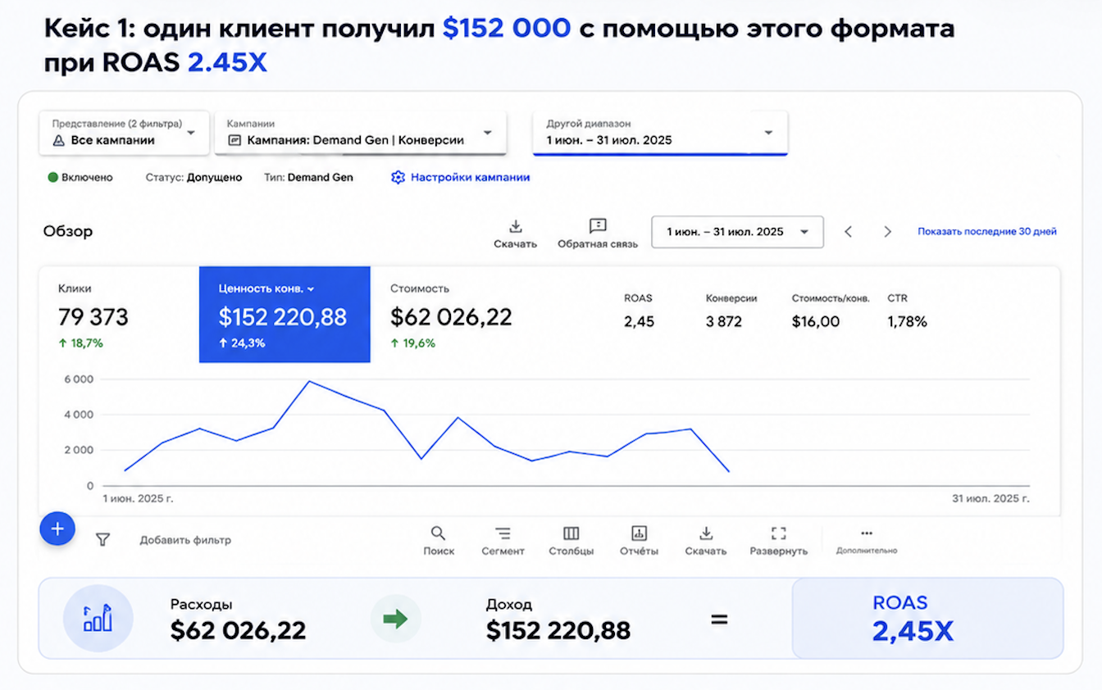The height and width of the screenshot is (690, 1102).
Task: Click the Ценность конв. change ↑ 24,3%
Action: (242, 343)
